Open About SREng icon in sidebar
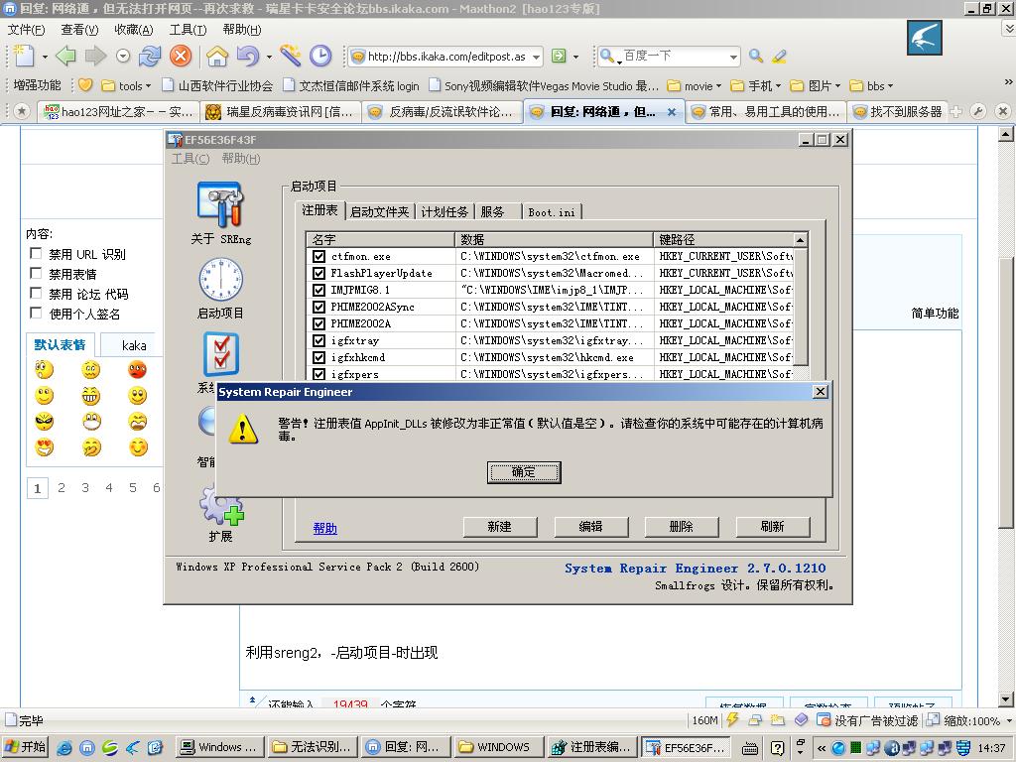The height and width of the screenshot is (762, 1016). (221, 204)
